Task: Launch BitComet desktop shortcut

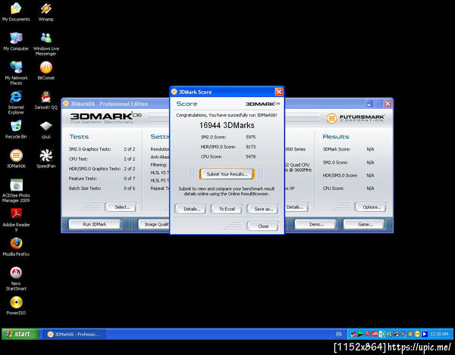Action: pyautogui.click(x=45, y=70)
